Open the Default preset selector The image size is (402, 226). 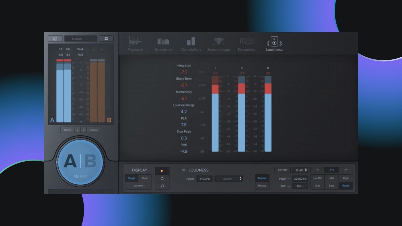click(x=81, y=39)
